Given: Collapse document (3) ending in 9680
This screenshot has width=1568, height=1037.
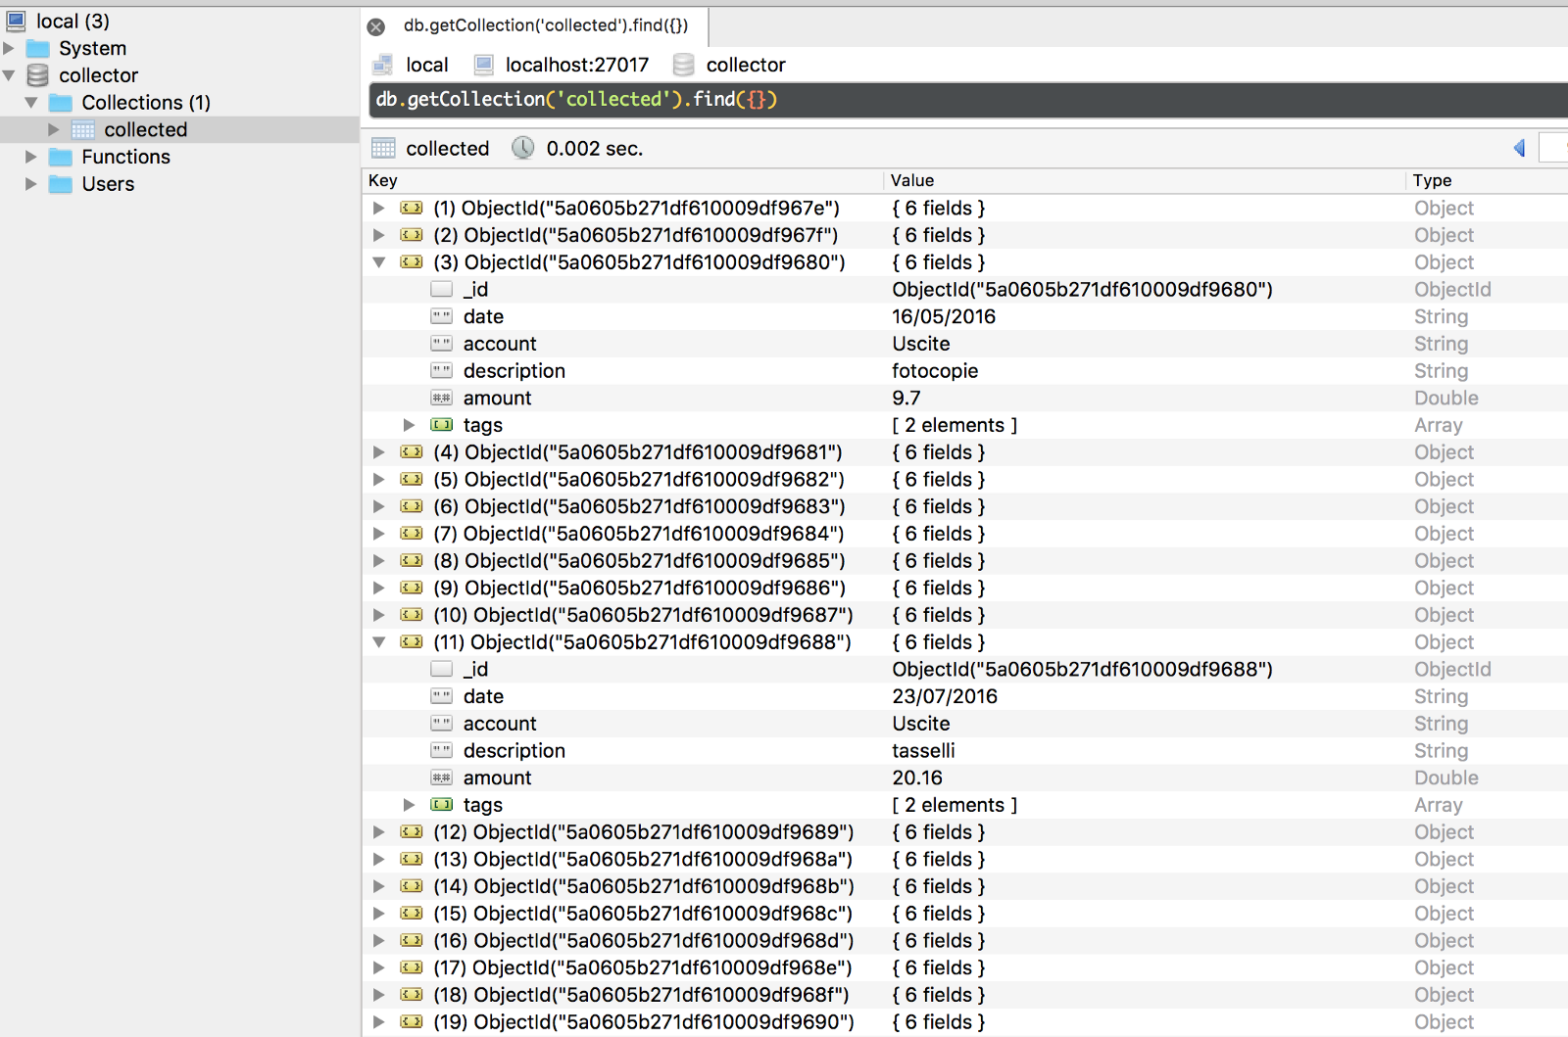Looking at the screenshot, I should [x=379, y=262].
